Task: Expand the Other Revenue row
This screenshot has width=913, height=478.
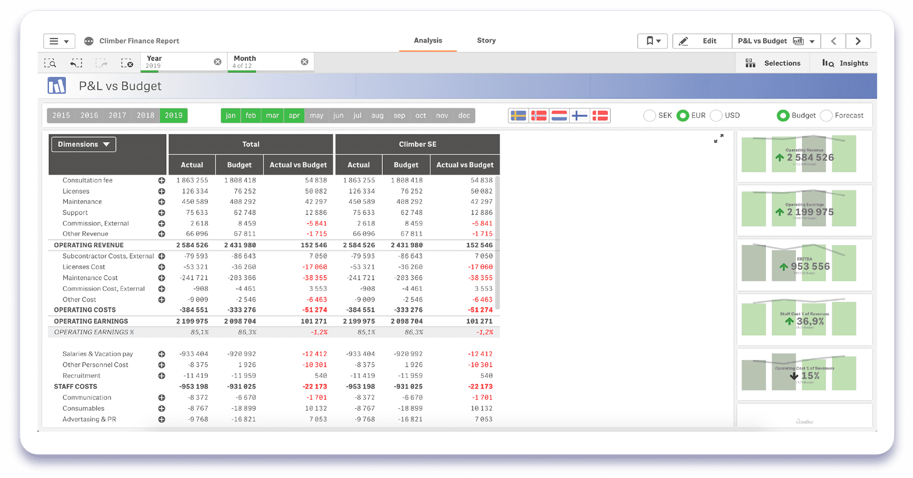Action: pyautogui.click(x=162, y=234)
